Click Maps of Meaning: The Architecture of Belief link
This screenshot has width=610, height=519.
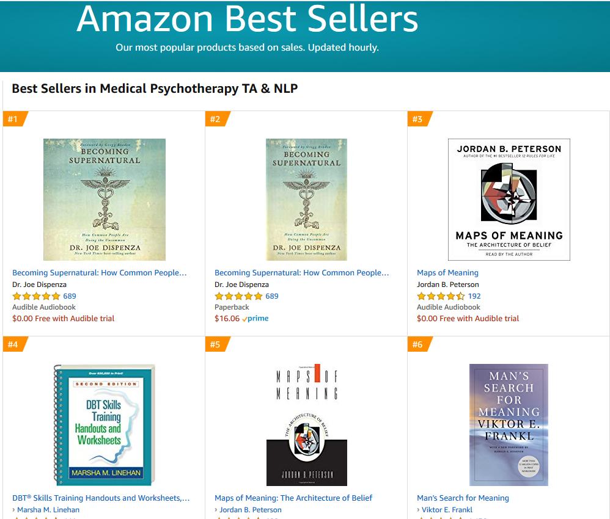click(x=293, y=498)
